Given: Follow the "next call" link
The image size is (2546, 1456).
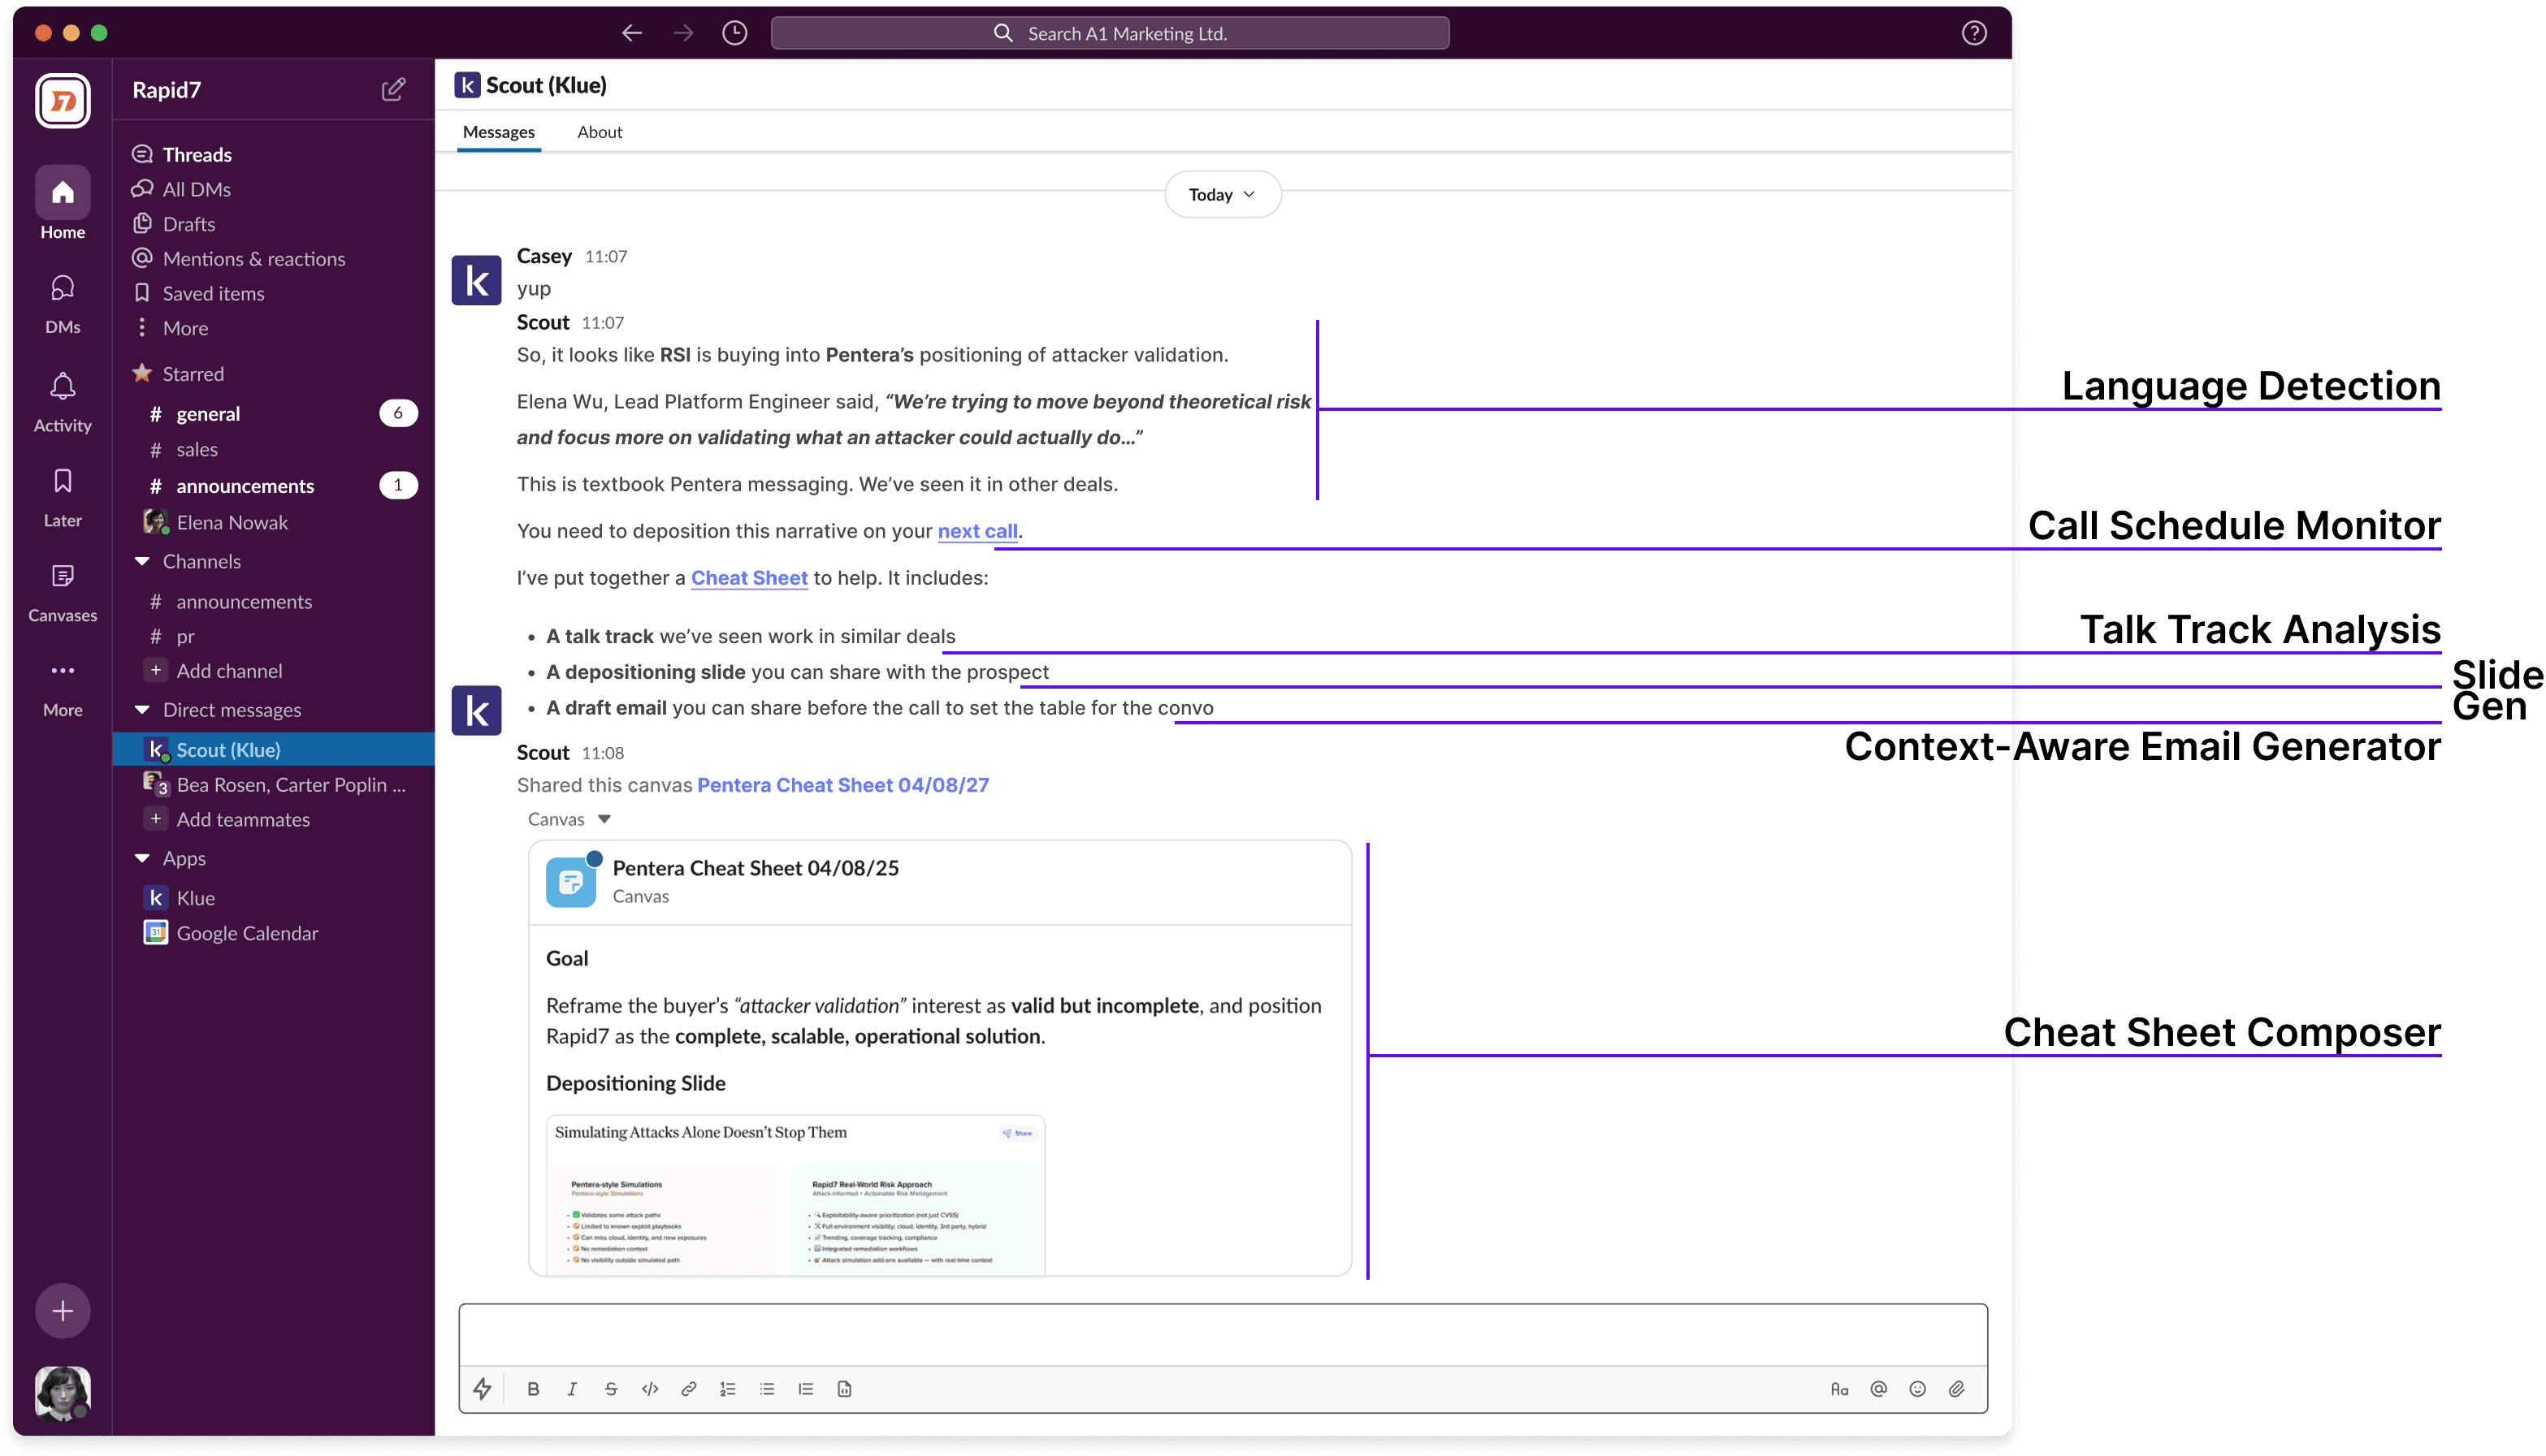Looking at the screenshot, I should point(977,531).
